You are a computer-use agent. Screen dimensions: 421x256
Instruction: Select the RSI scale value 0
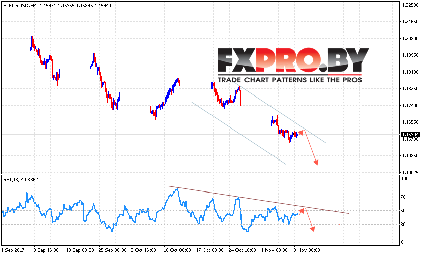point(402,242)
